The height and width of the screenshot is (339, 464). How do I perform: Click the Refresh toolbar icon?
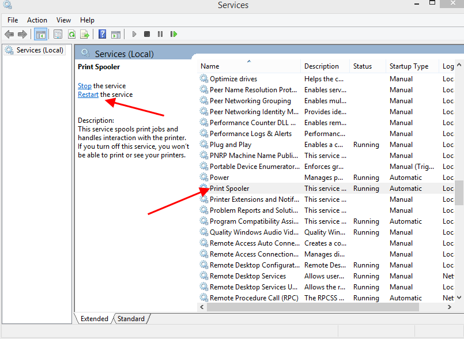tap(71, 35)
